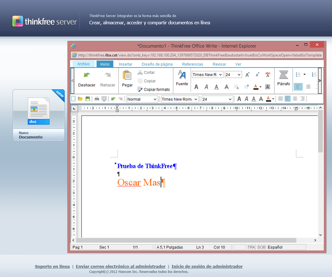
Task: Toggle center alignment in the ribbon
Action: tap(308, 86)
